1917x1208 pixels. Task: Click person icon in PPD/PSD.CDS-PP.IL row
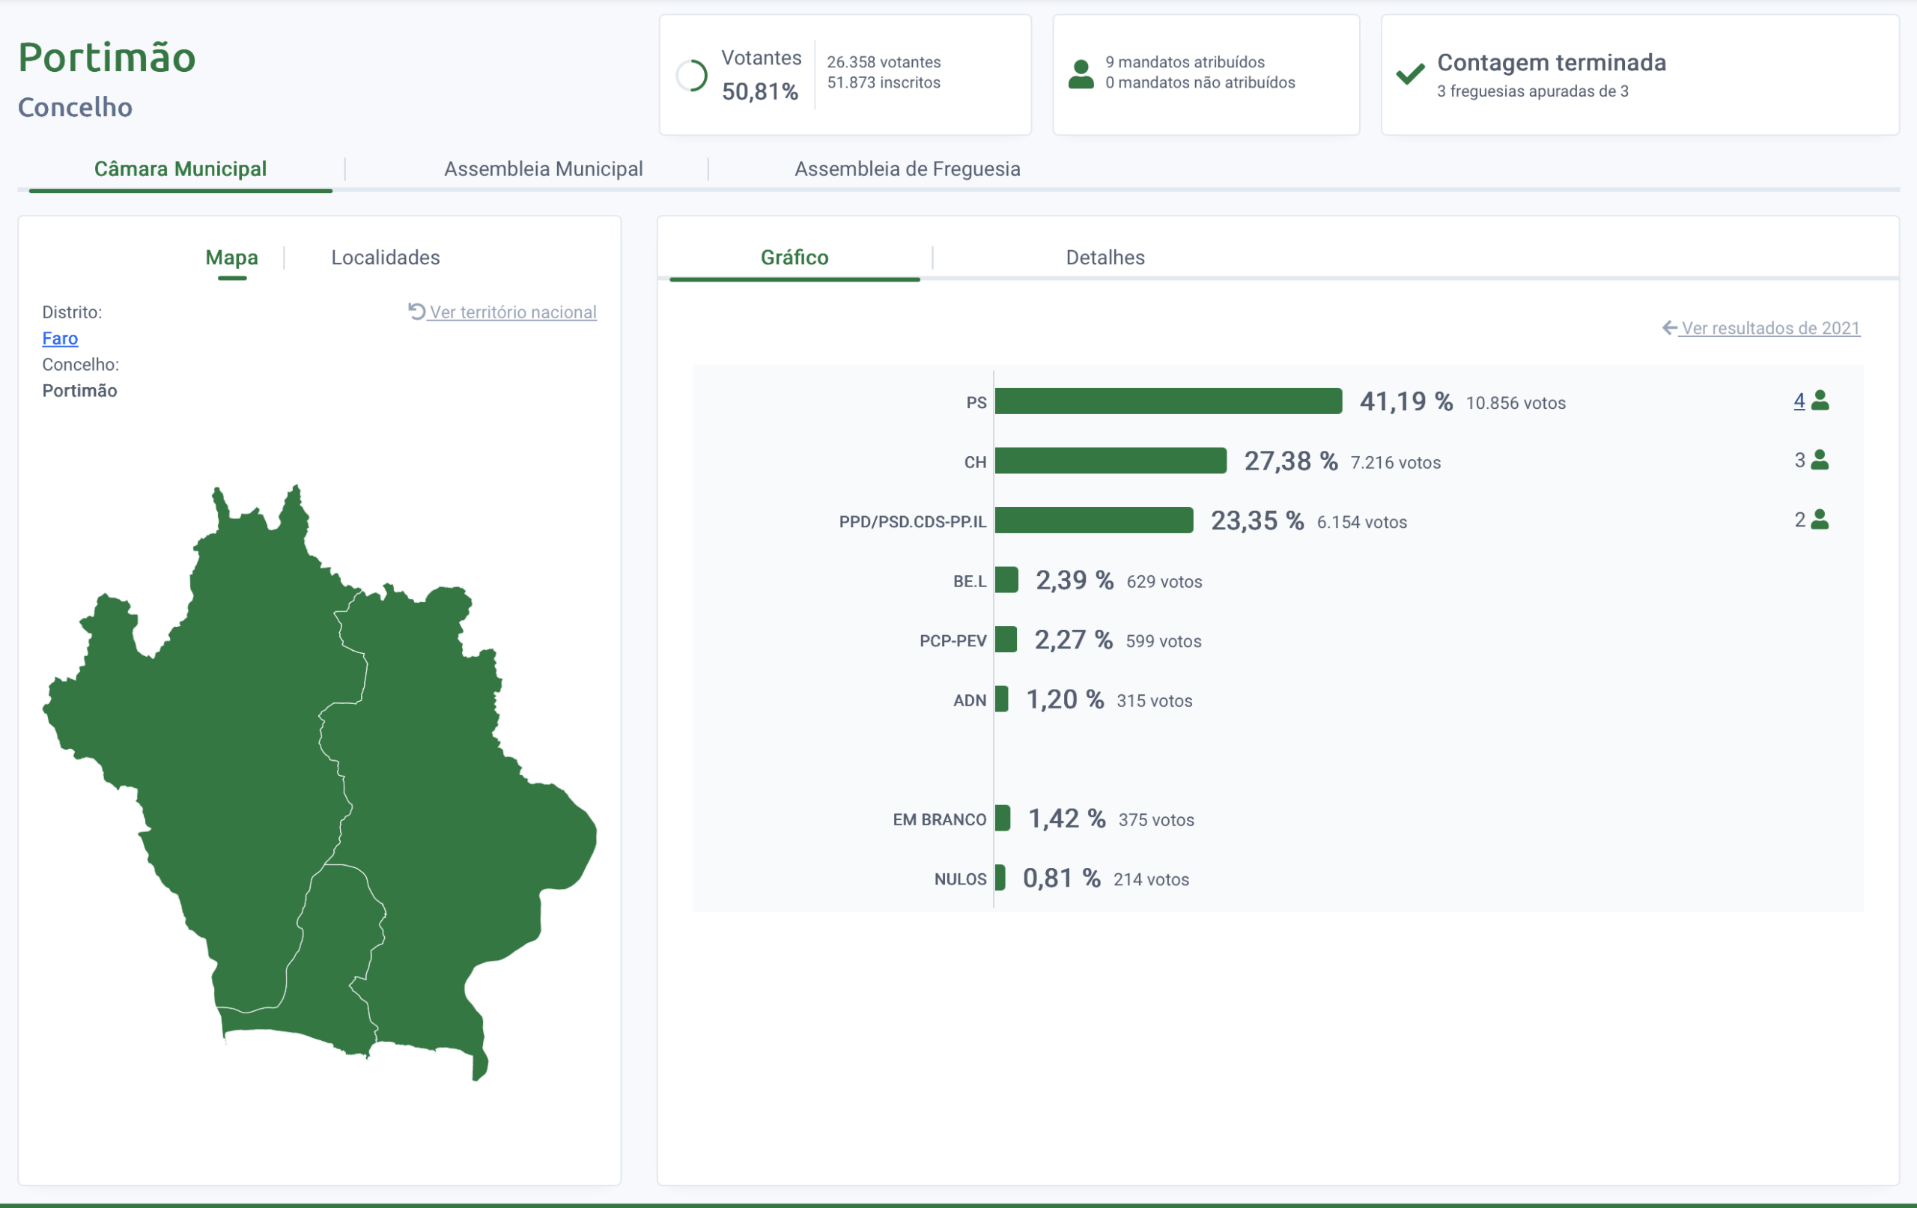click(x=1820, y=520)
